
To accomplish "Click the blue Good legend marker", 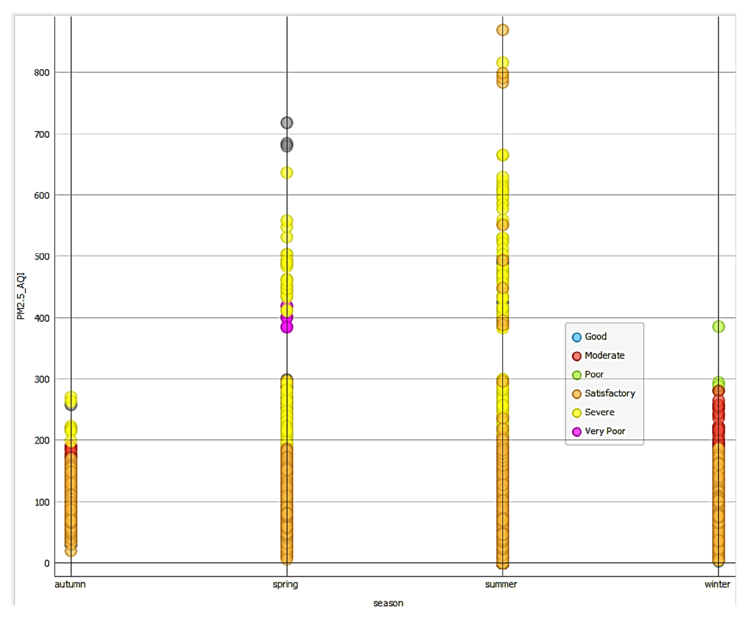I will tap(576, 337).
